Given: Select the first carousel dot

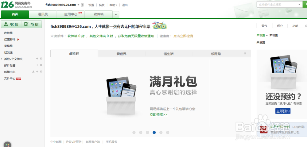Looking at the screenshot, I should coord(134,133).
